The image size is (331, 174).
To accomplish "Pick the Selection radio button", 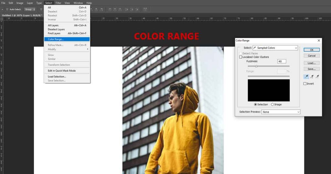I will (x=256, y=104).
